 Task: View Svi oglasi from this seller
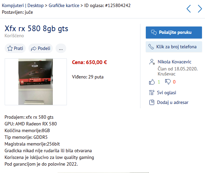pos(167,93)
